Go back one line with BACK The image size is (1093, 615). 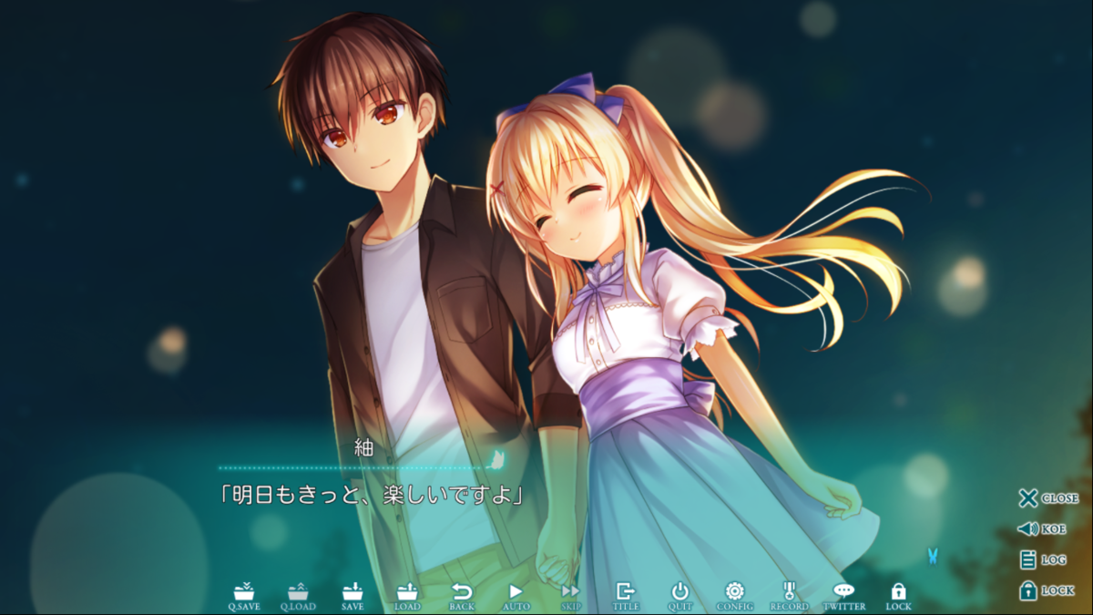click(462, 597)
